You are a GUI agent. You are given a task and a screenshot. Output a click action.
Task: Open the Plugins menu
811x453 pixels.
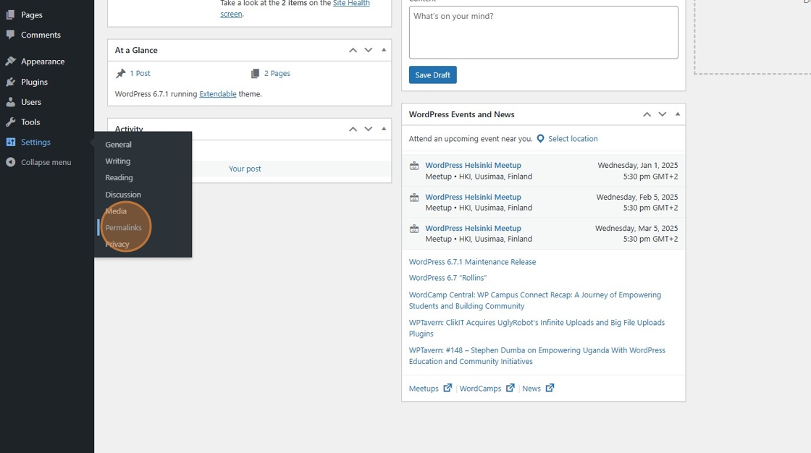[34, 82]
